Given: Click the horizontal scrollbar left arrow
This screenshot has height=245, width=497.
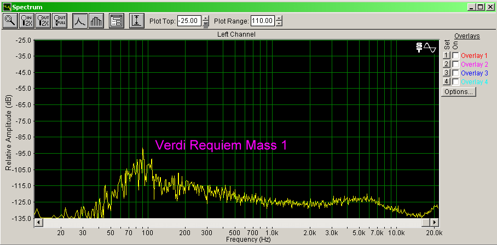Looking at the screenshot, I should pos(39,222).
